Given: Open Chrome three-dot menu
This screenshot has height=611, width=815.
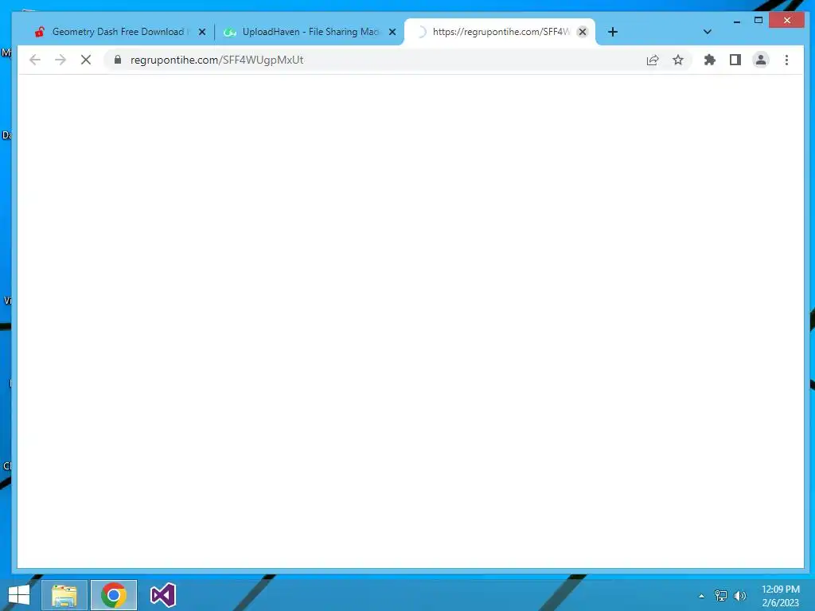Looking at the screenshot, I should (786, 60).
